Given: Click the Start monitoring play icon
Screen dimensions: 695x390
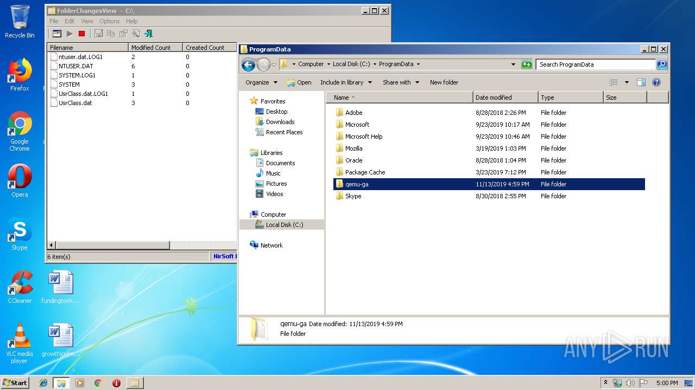Looking at the screenshot, I should tap(69, 34).
